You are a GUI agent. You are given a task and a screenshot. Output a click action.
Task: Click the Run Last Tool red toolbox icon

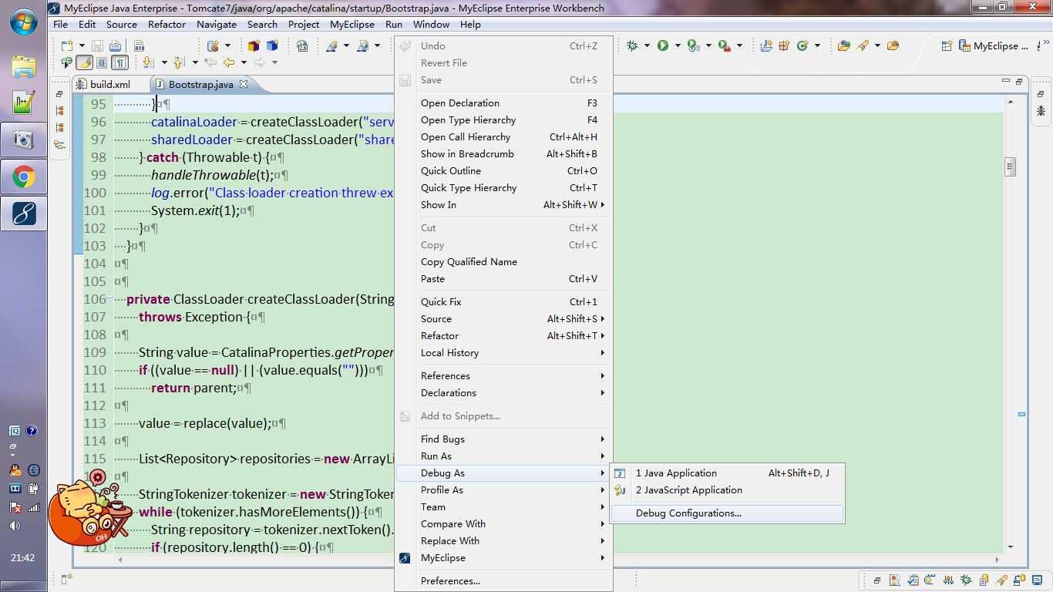725,46
